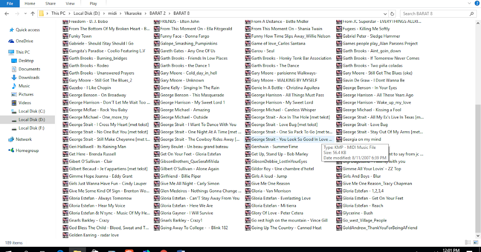481x252 pixels.
Task: Open Help with the question mark icon
Action: [x=476, y=3]
